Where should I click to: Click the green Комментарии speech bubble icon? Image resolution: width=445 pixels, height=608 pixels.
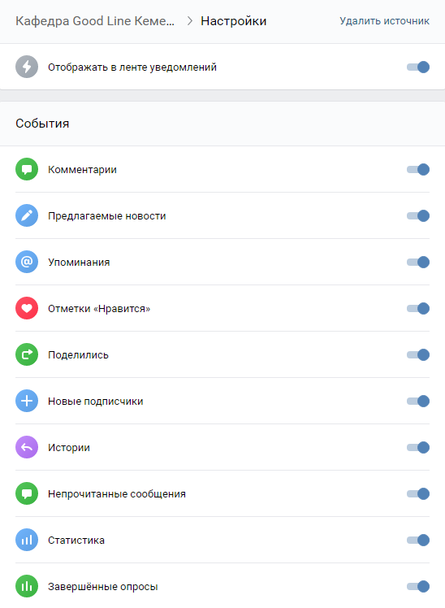(x=27, y=169)
